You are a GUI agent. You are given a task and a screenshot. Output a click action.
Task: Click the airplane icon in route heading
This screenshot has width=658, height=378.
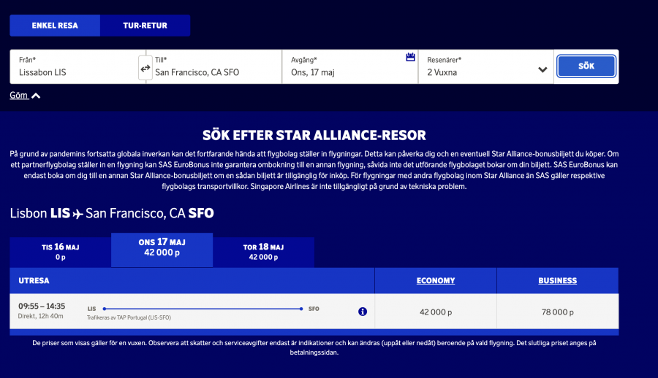pos(78,214)
